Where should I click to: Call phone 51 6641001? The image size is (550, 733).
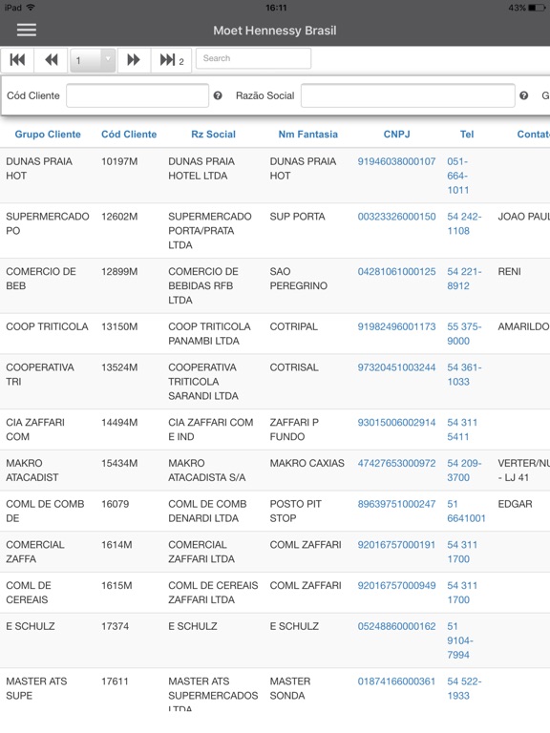tap(466, 511)
